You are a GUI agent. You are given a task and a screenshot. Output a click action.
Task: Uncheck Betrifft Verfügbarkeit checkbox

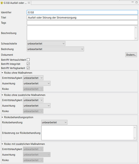tap(28, 68)
